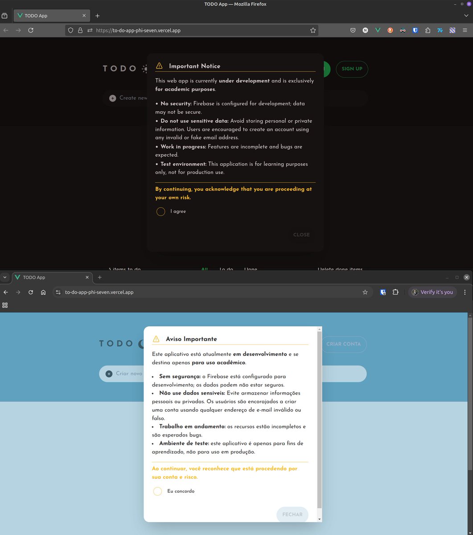The image size is (473, 535).
Task: Open Chrome's extensions puzzle piece icon
Action: pyautogui.click(x=395, y=292)
